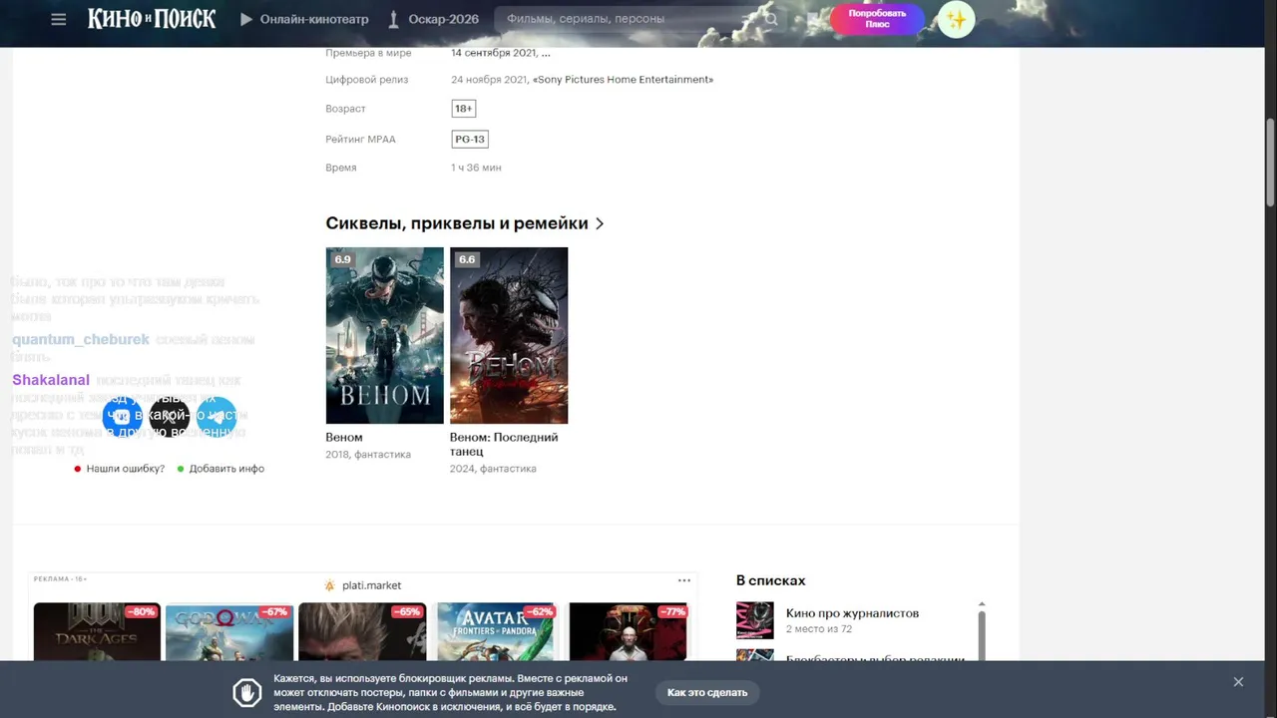Open the sparkle profile icon
Viewport: 1277px width, 718px height.
956,19
